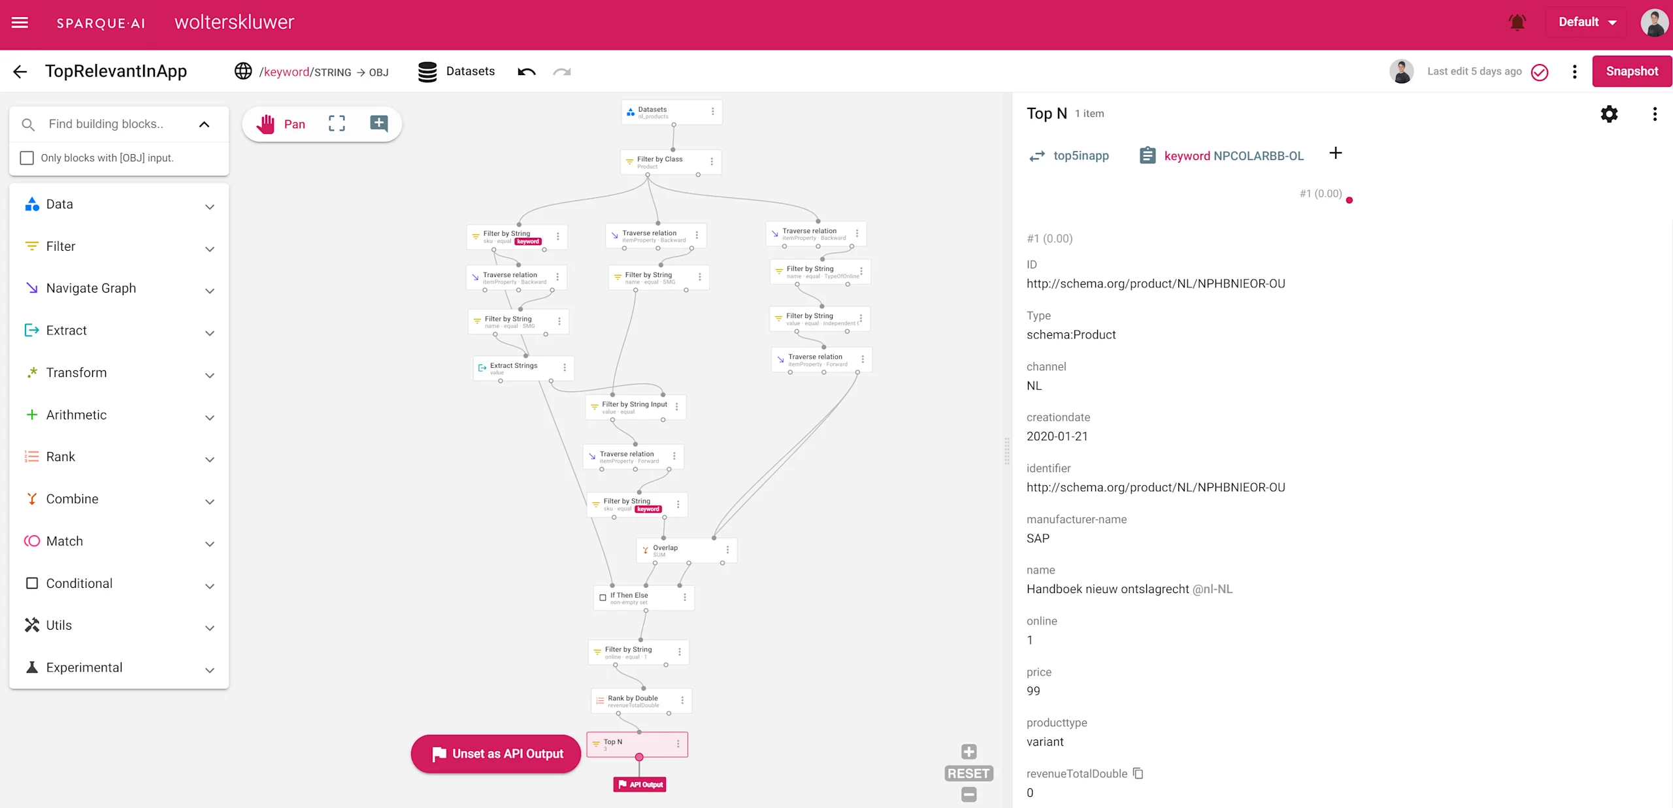Open the Default workspace dropdown
This screenshot has height=808, width=1673.
(x=1587, y=22)
